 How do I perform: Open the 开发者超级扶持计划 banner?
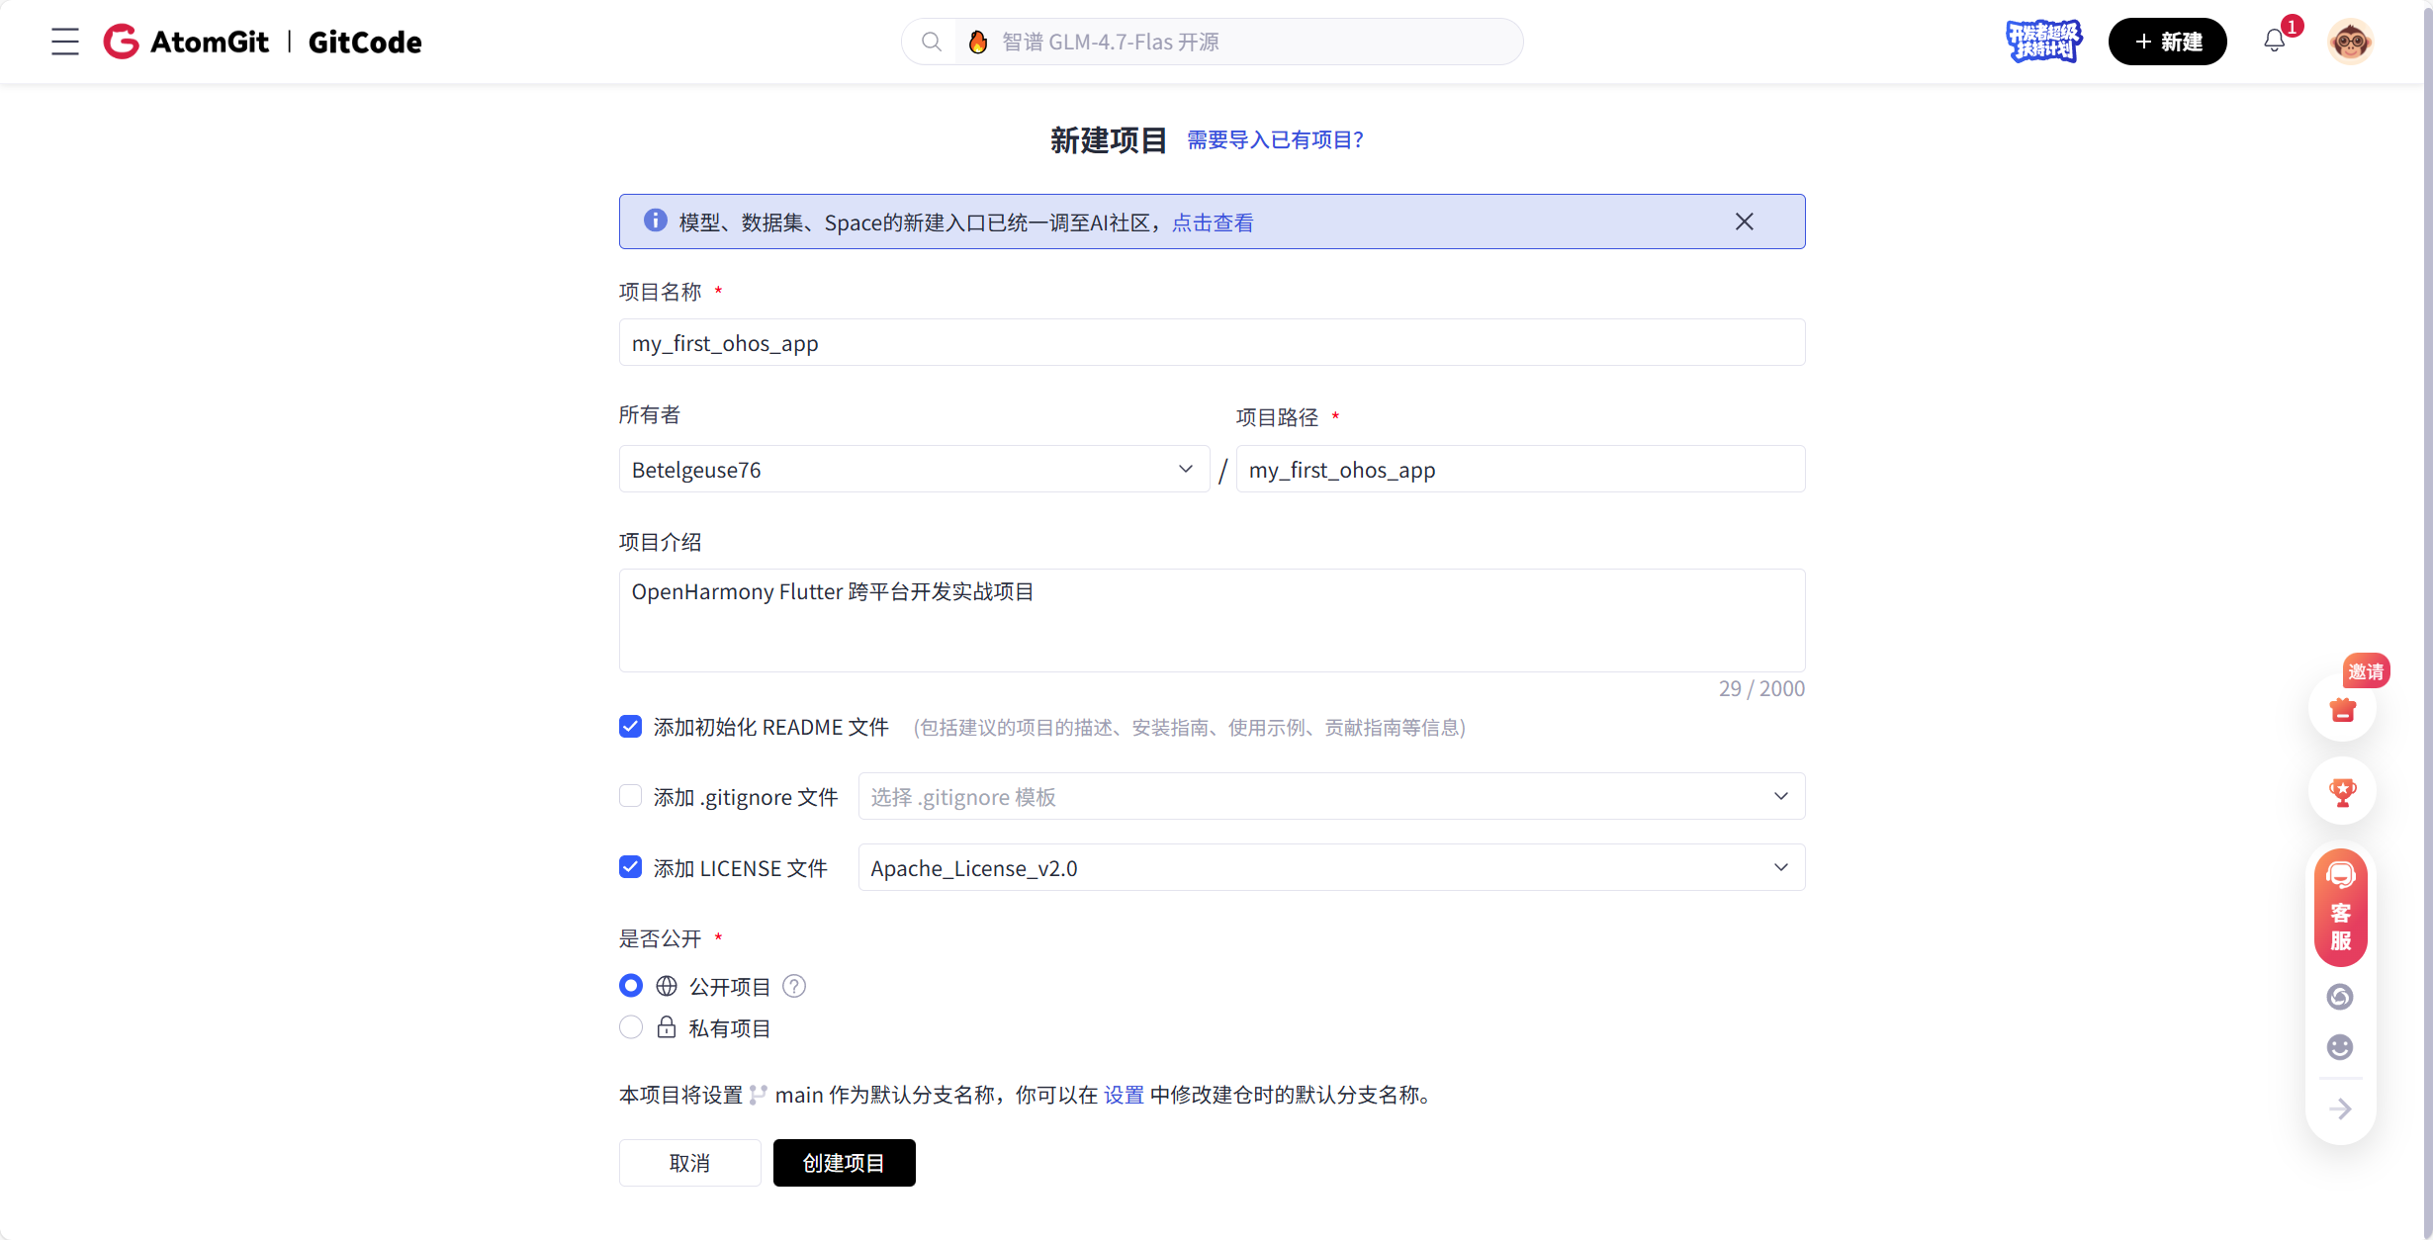[2043, 41]
